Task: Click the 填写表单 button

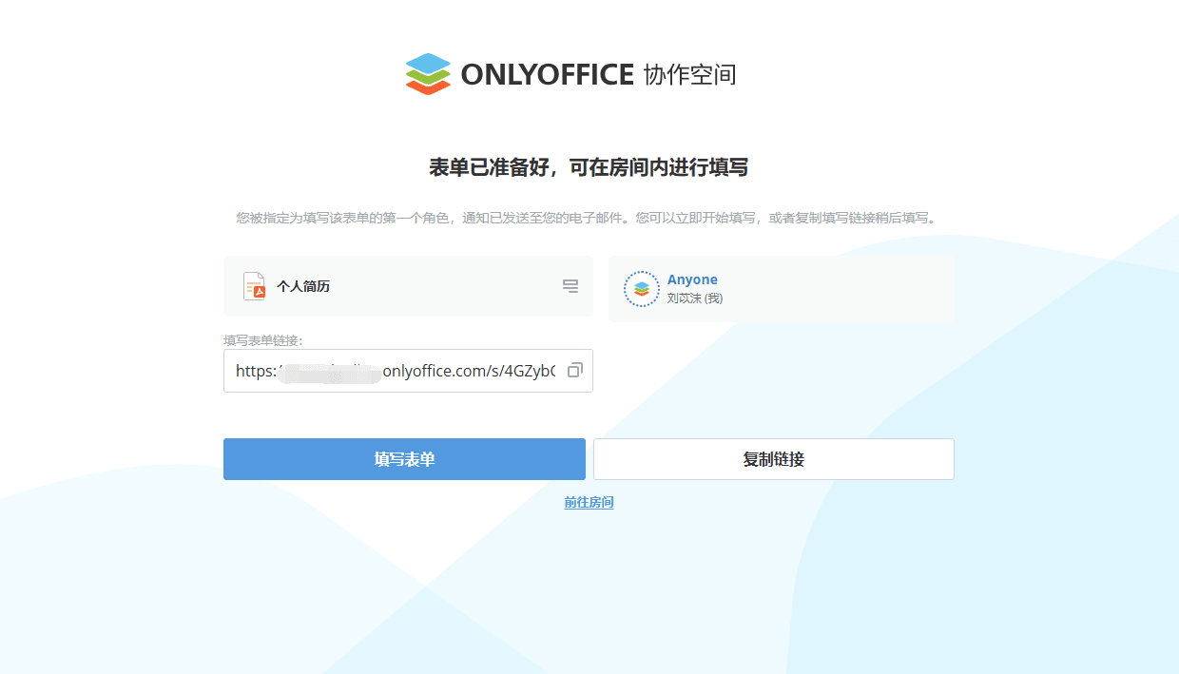Action: click(404, 459)
